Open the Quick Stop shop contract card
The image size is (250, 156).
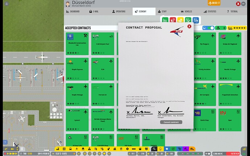pos(205,120)
